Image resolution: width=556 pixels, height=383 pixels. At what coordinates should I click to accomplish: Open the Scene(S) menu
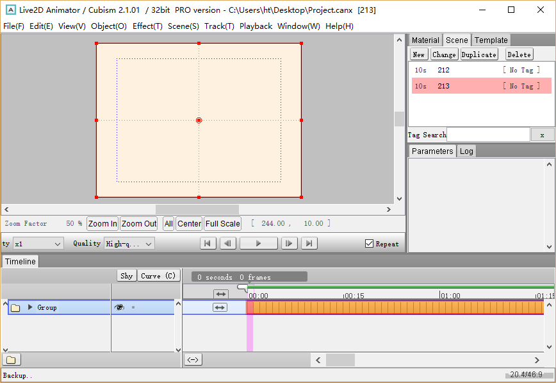tap(183, 26)
